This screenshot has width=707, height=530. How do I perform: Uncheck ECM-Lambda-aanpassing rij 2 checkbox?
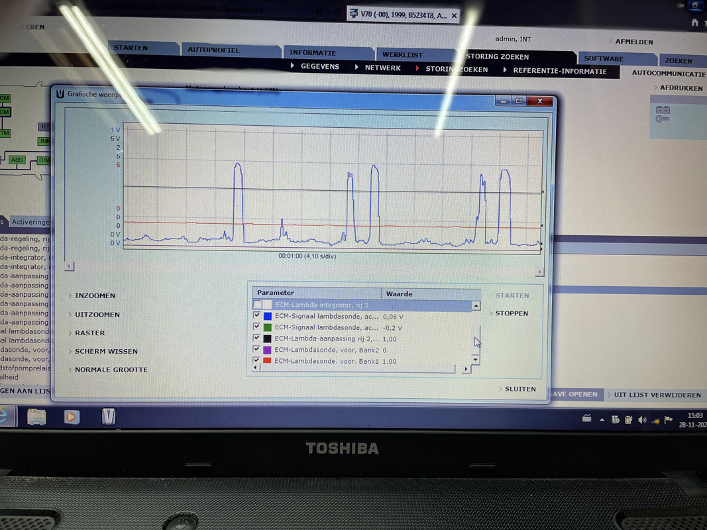click(257, 338)
